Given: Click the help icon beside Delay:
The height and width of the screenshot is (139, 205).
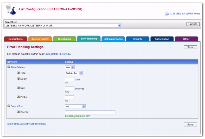Looking at the screenshot, I should tap(18, 78).
